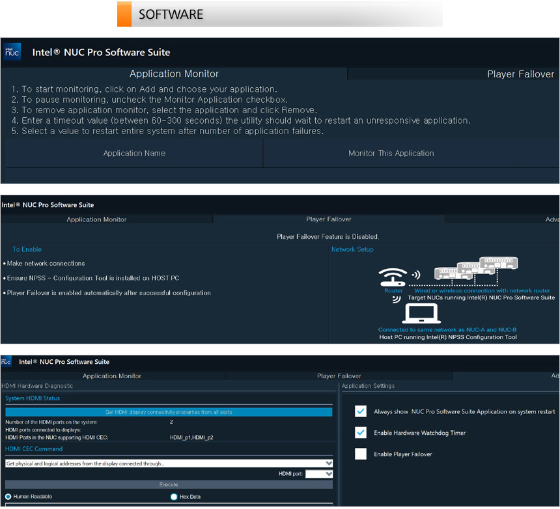Click the Monitor This Application column header
Viewport: 560px width, 509px height.
[391, 153]
